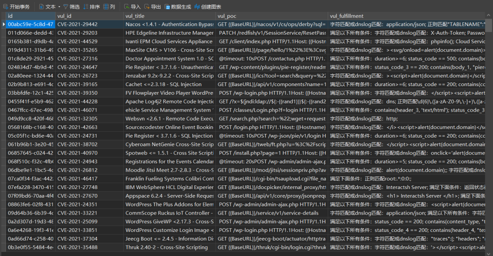Select the vul_poc column header
Viewport: 493px width, 256px height.
coord(272,16)
